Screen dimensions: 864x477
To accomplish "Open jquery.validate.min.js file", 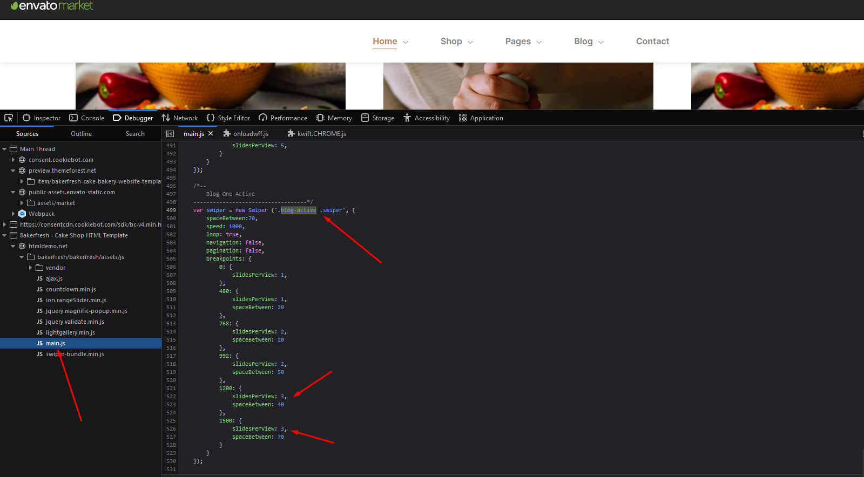I will (75, 322).
